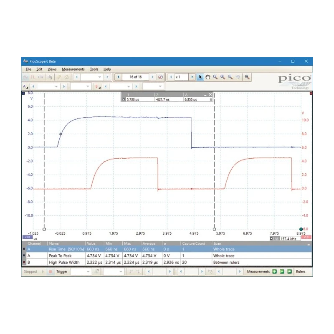This screenshot has height=334, width=334.
Task: Click the zoom out magnifier icon
Action: click(230, 77)
